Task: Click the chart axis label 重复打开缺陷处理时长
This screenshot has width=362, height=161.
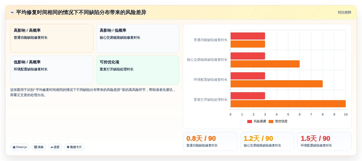Action: click(211, 100)
